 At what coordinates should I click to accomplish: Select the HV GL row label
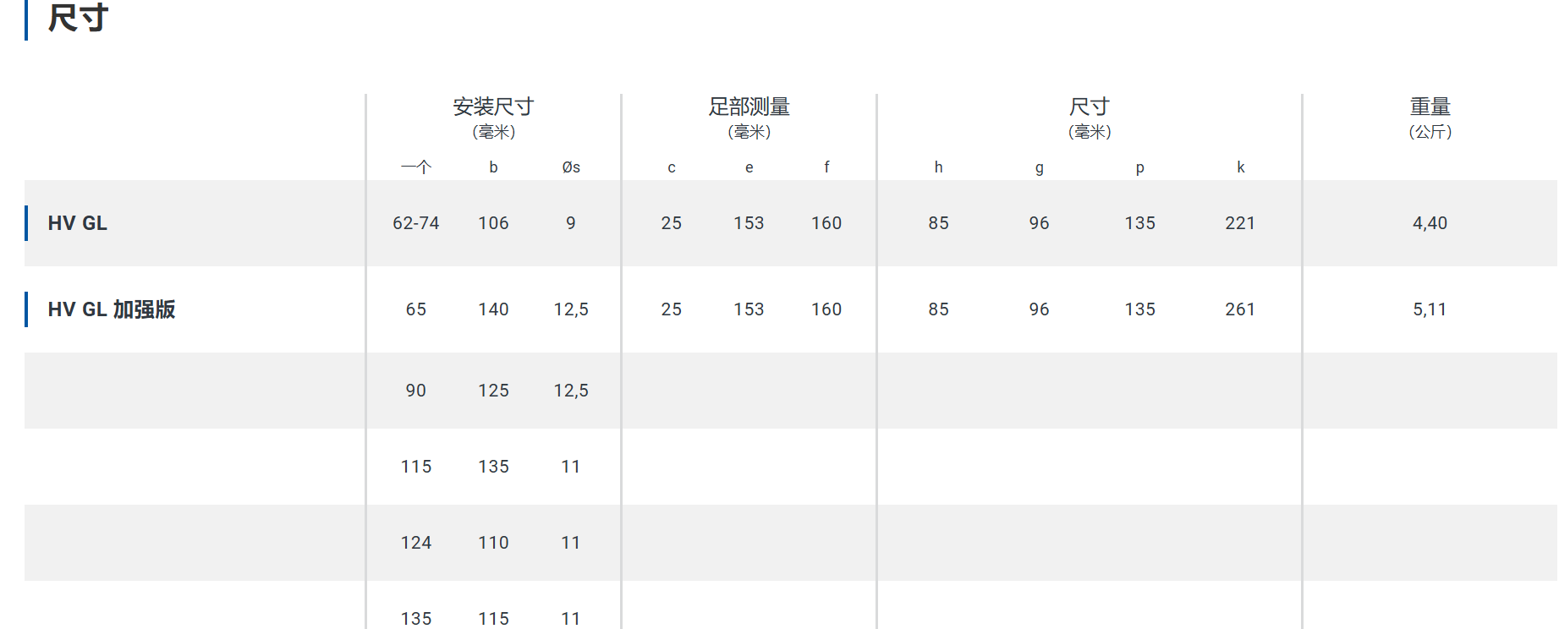(x=77, y=223)
